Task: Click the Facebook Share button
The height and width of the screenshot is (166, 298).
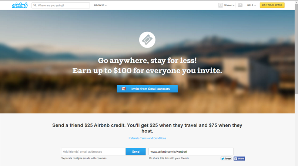Action: pyautogui.click(x=239, y=159)
